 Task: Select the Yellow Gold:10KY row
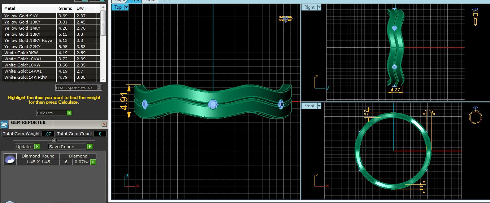coord(51,22)
